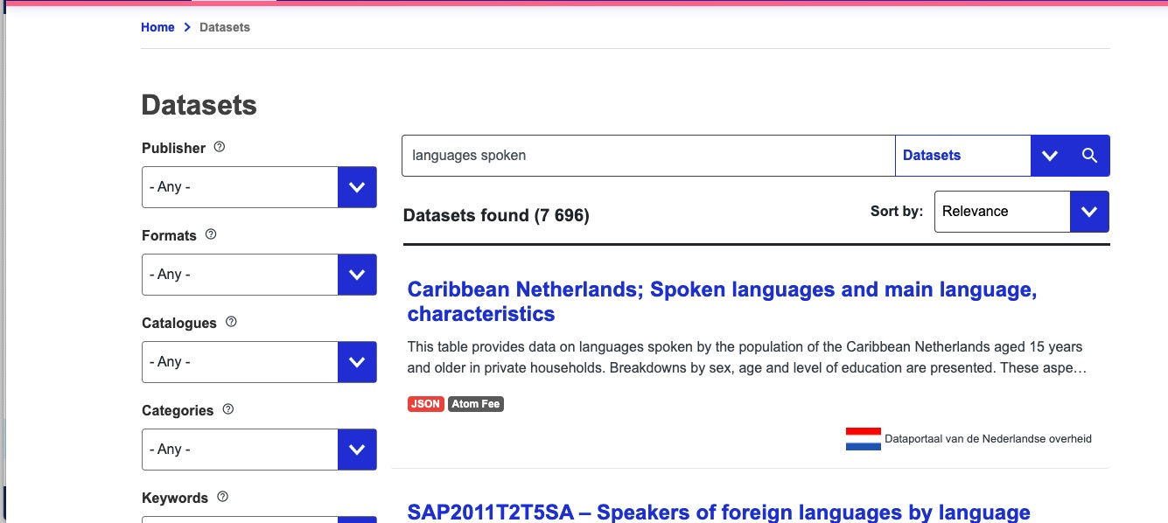
Task: Click the search magnifier icon button
Action: 1089,156
